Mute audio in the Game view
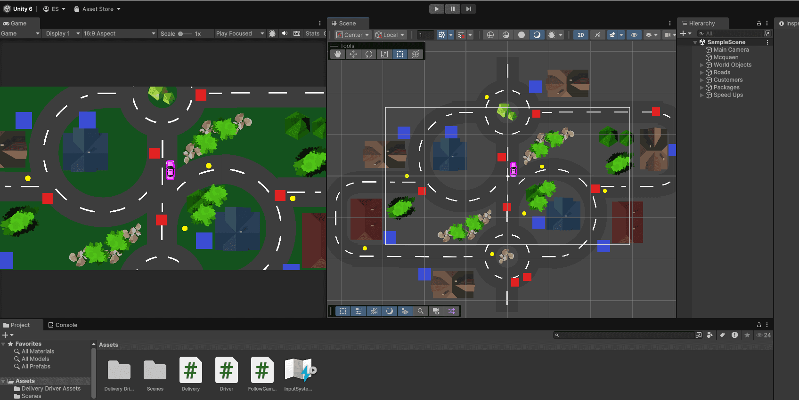This screenshot has width=799, height=400. 285,33
